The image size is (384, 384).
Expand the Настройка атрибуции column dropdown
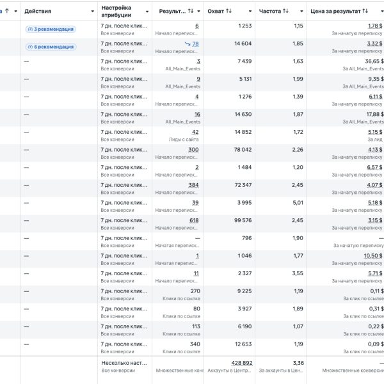click(x=147, y=12)
